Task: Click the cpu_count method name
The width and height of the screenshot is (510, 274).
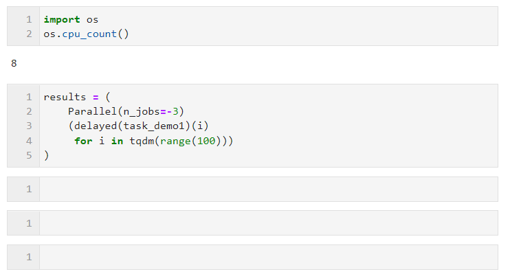Action: tap(89, 34)
